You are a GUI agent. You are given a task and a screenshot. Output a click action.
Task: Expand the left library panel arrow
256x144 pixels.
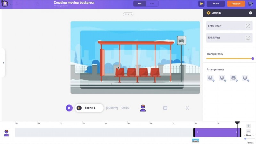click(x=3, y=63)
